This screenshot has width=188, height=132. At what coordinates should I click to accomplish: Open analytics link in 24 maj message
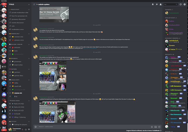(x=90, y=48)
